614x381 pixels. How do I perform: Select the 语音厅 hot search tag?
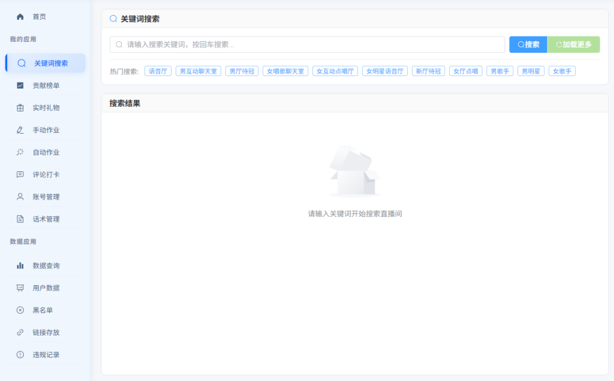[159, 71]
